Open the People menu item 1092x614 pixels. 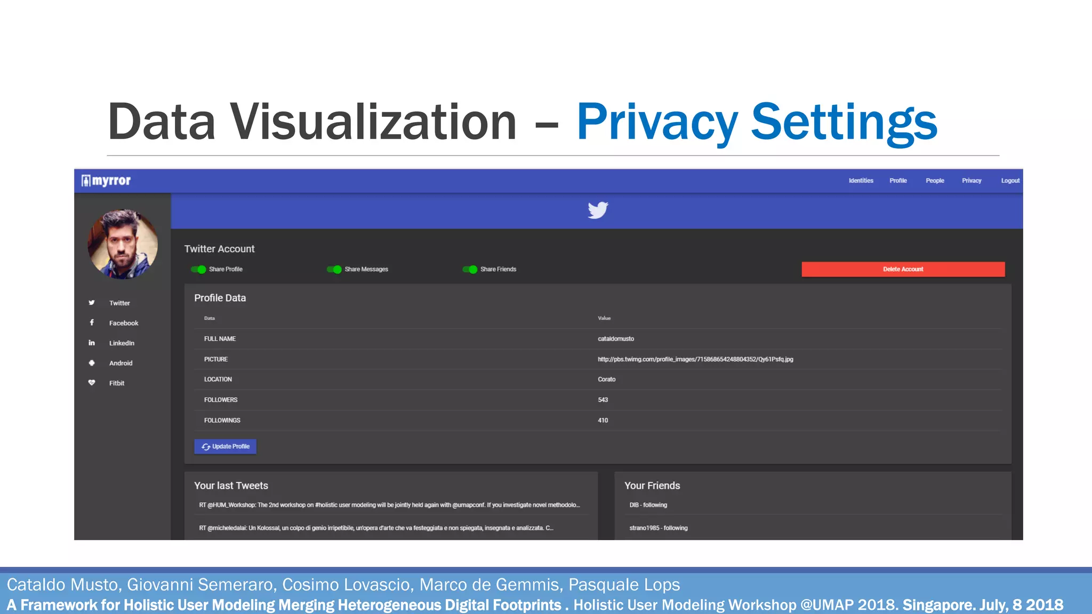[x=935, y=181]
